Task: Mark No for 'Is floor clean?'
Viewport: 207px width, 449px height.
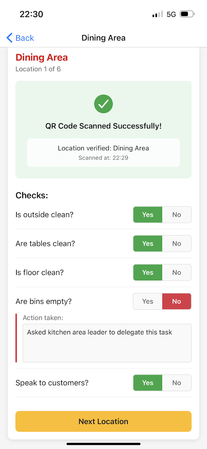Action: (x=176, y=273)
